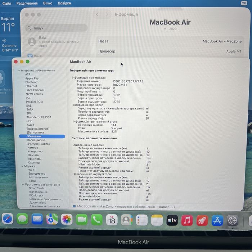Collapse the Мережа tree section
Image resolution: width=252 pixels, height=252 pixels.
pos(22,166)
